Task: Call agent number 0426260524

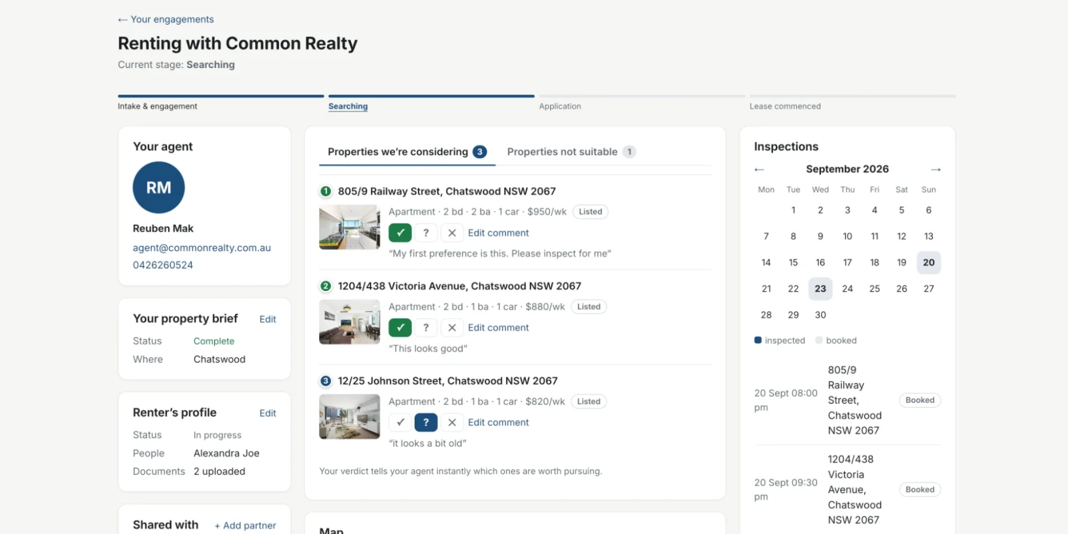Action: 163,265
